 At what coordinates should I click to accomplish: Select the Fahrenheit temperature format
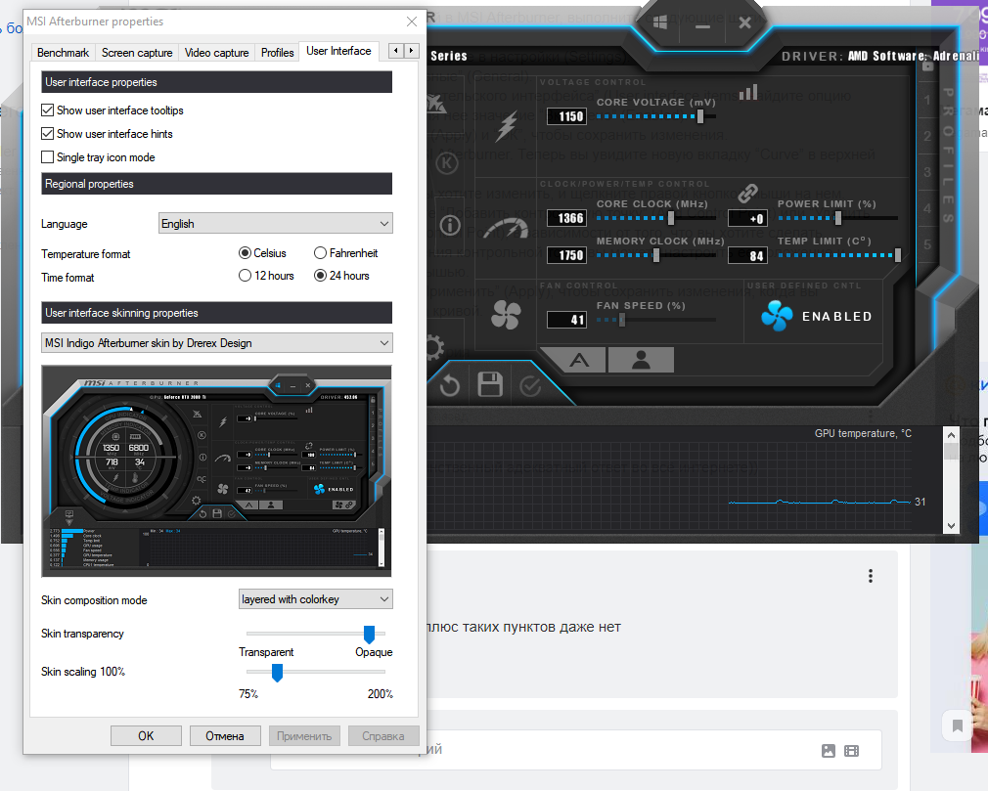coord(321,252)
